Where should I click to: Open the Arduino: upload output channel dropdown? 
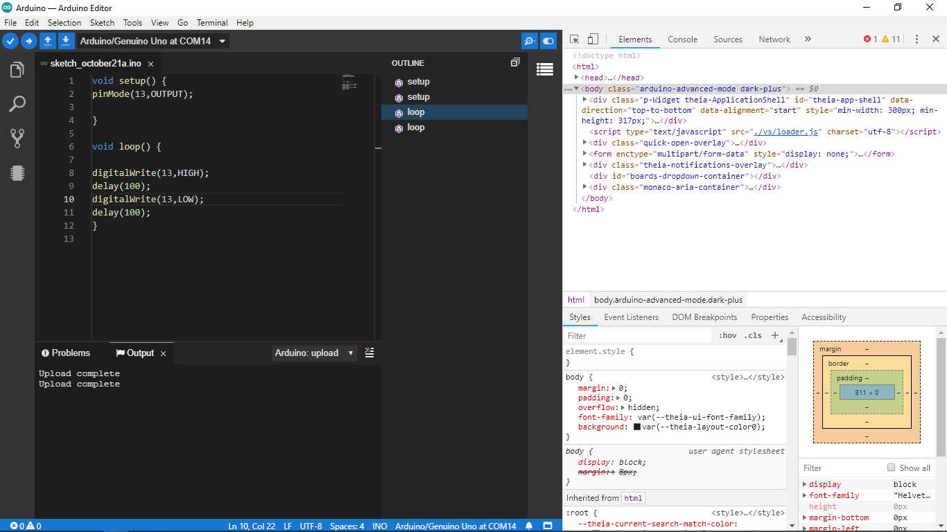315,353
